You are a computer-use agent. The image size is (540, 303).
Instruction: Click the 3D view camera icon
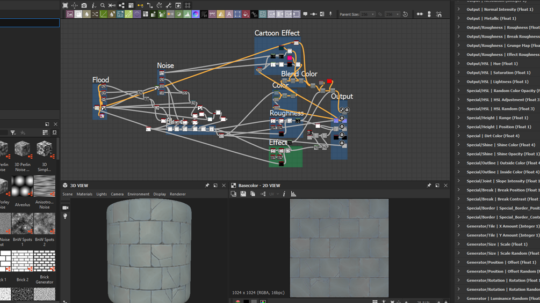pyautogui.click(x=65, y=208)
